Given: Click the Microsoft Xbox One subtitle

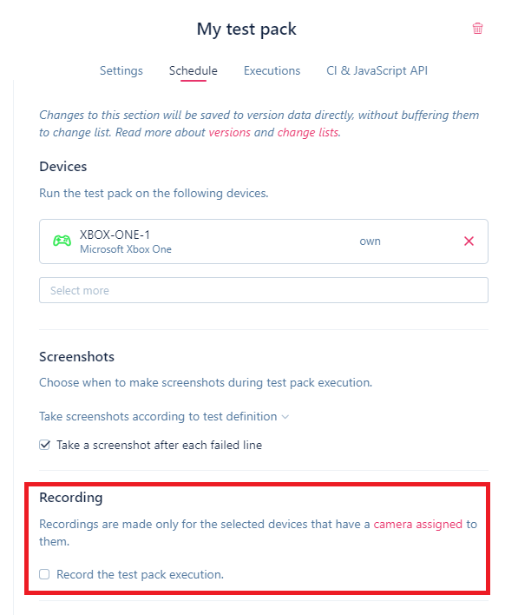Looking at the screenshot, I should (x=125, y=249).
